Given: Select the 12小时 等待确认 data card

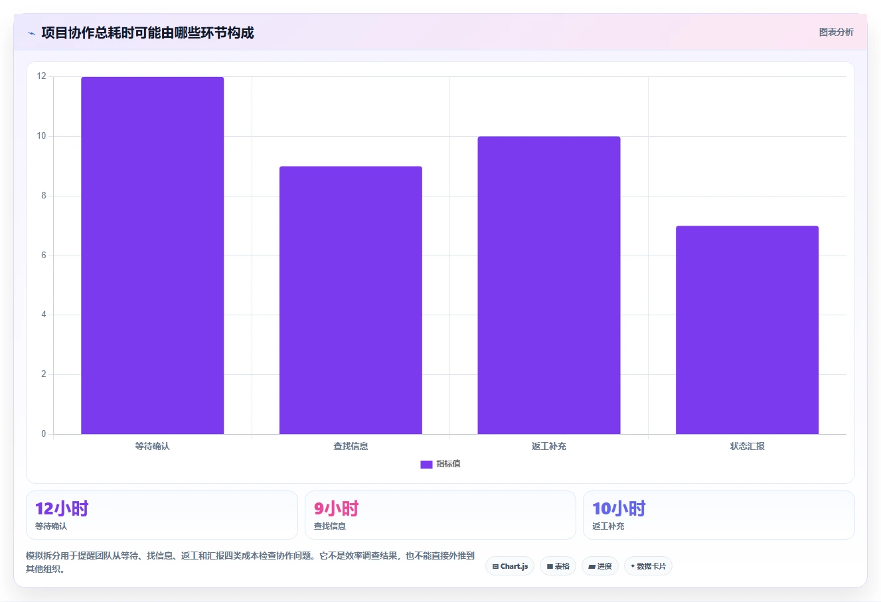Looking at the screenshot, I should (x=162, y=515).
